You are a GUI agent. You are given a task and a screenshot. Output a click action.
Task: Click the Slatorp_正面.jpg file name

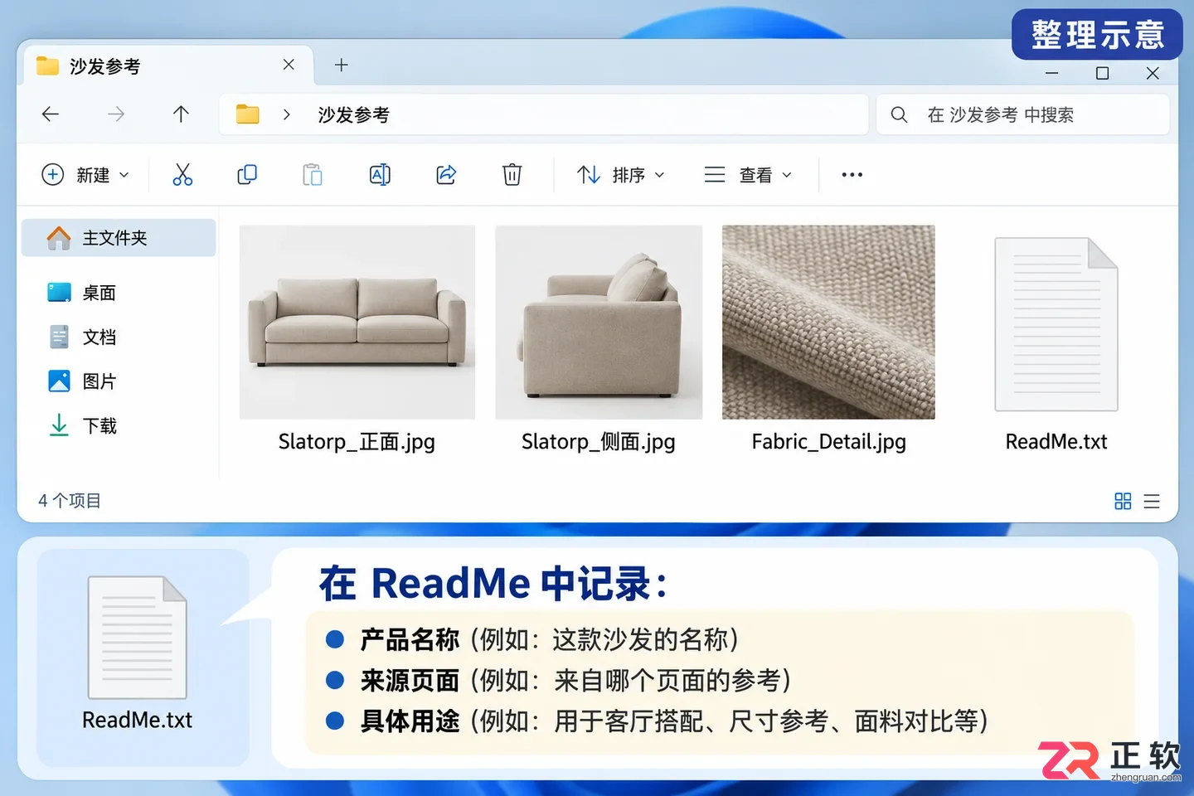(x=357, y=442)
